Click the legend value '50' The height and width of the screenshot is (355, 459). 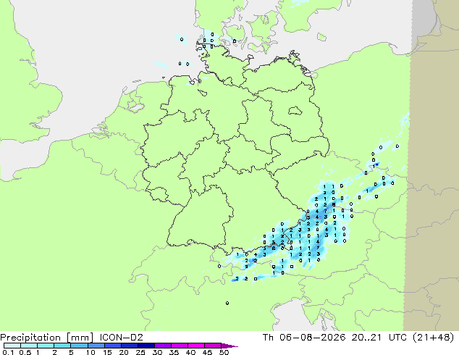pos(224,352)
